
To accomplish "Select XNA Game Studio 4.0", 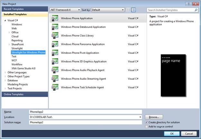I will [x=23, y=68].
